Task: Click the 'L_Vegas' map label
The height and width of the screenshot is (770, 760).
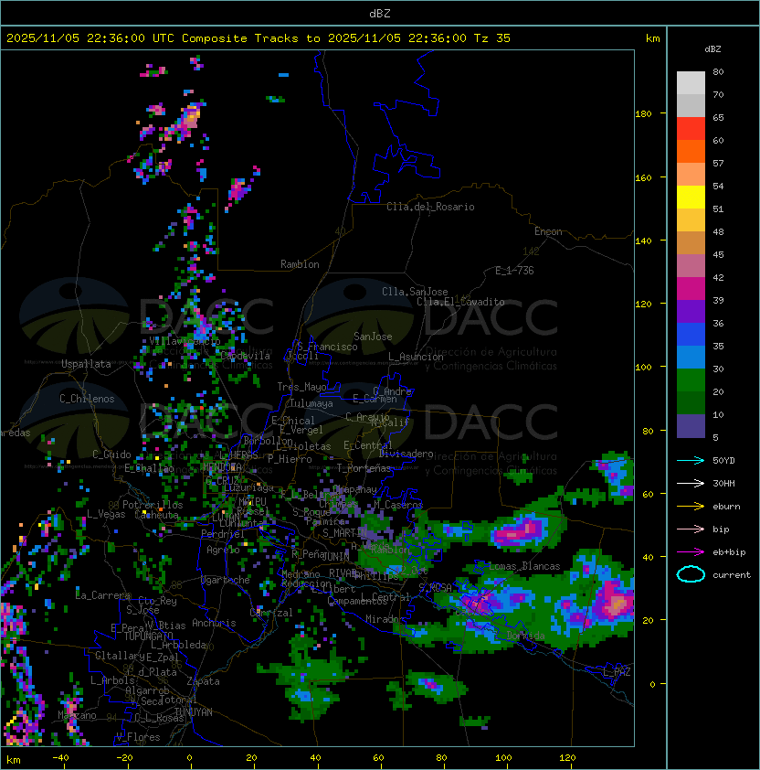Action: click(x=106, y=514)
